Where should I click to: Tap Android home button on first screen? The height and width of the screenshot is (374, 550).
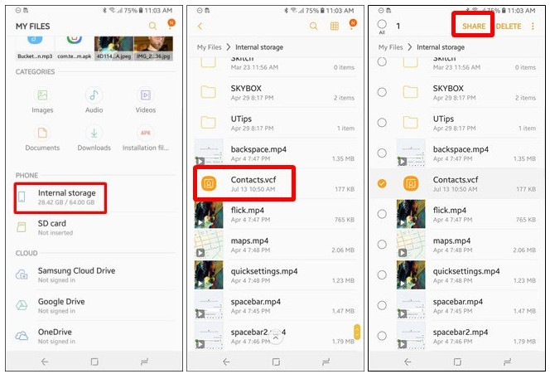pyautogui.click(x=94, y=362)
